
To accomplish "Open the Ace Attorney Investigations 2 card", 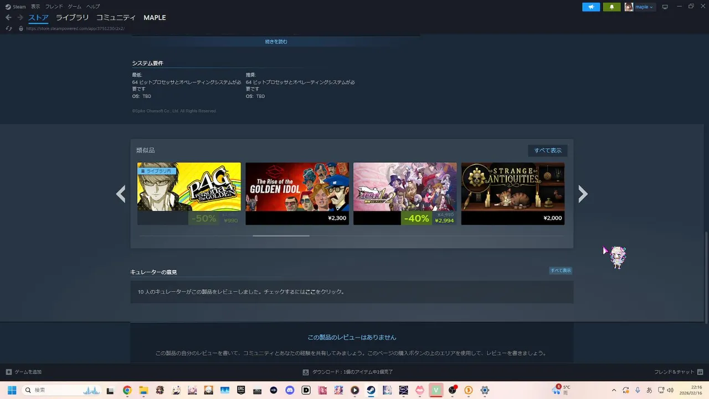I will (x=405, y=193).
